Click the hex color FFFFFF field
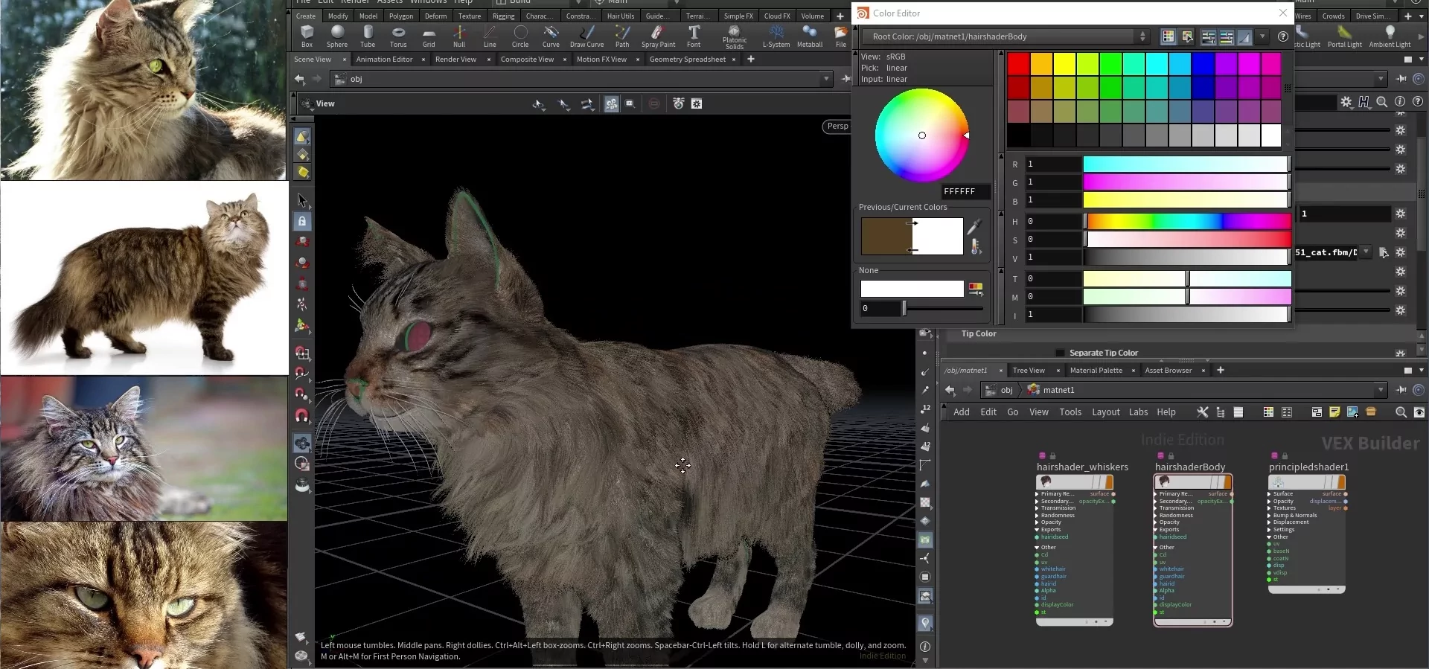Image resolution: width=1429 pixels, height=669 pixels. [x=965, y=192]
